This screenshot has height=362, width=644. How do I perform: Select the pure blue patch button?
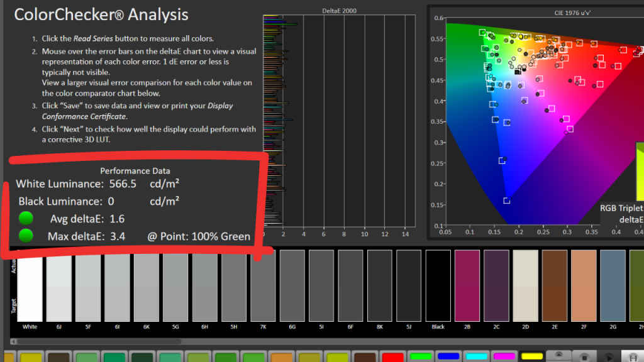point(448,356)
